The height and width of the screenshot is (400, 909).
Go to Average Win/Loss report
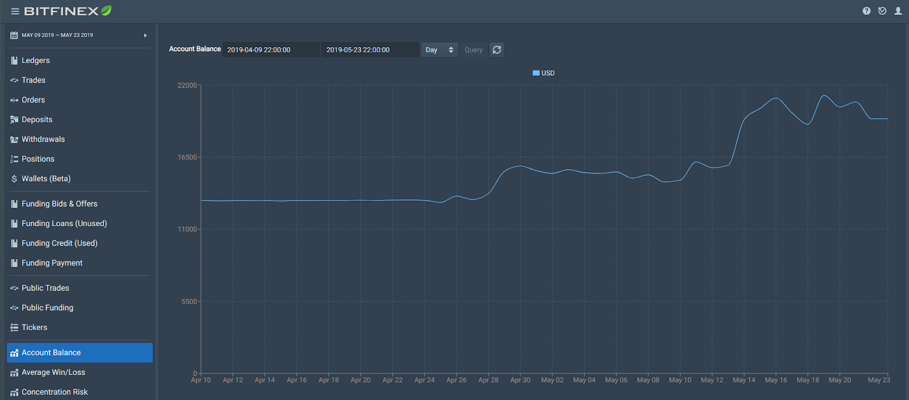point(53,372)
